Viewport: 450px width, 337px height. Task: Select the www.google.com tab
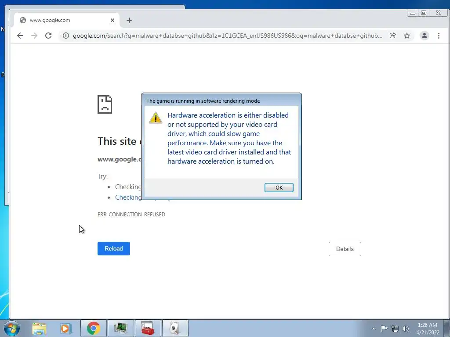(x=67, y=20)
